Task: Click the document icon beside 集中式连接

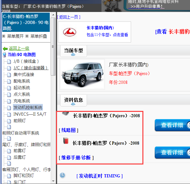Action: point(9,75)
